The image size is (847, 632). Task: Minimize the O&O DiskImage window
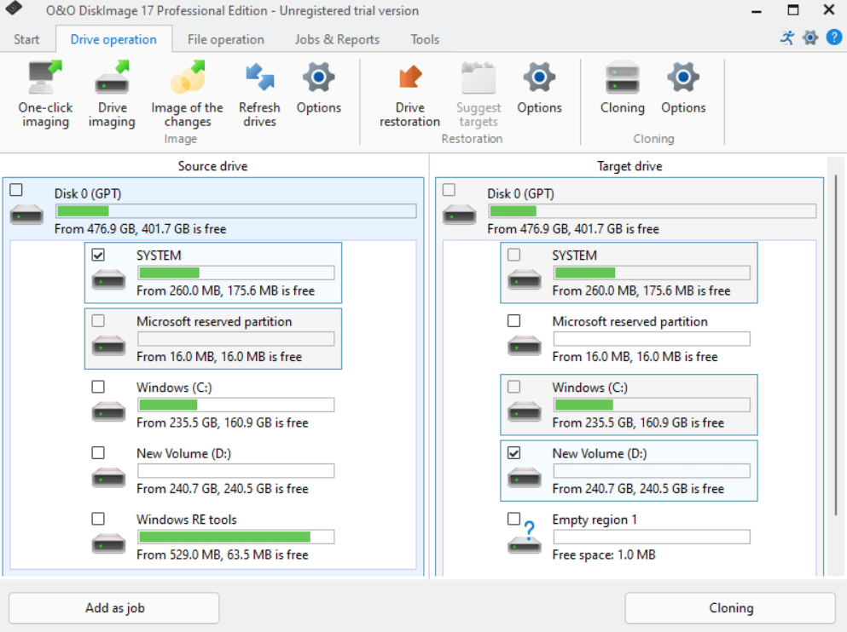[x=757, y=10]
